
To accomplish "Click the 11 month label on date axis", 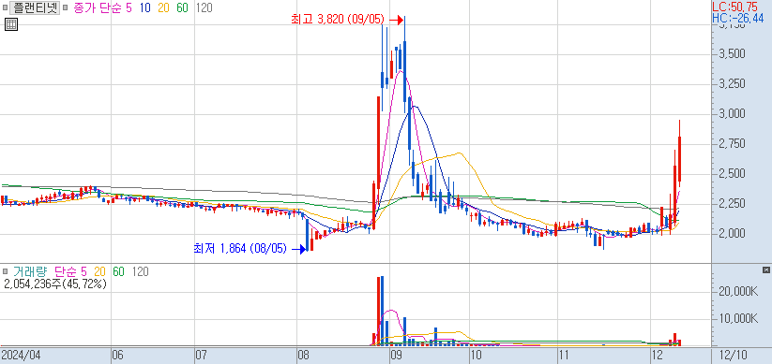I will click(x=565, y=356).
